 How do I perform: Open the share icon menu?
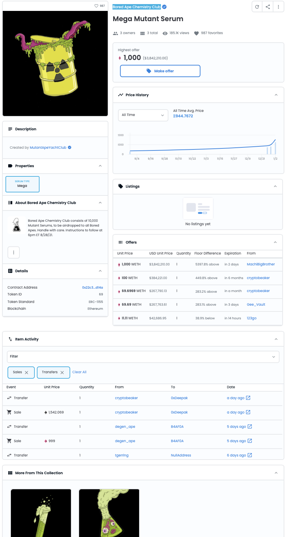(x=268, y=7)
